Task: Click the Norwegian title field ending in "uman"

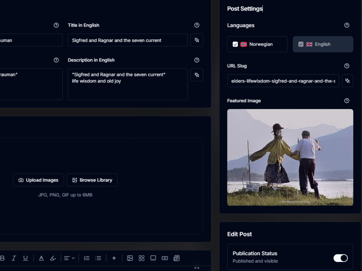Action: coord(31,40)
